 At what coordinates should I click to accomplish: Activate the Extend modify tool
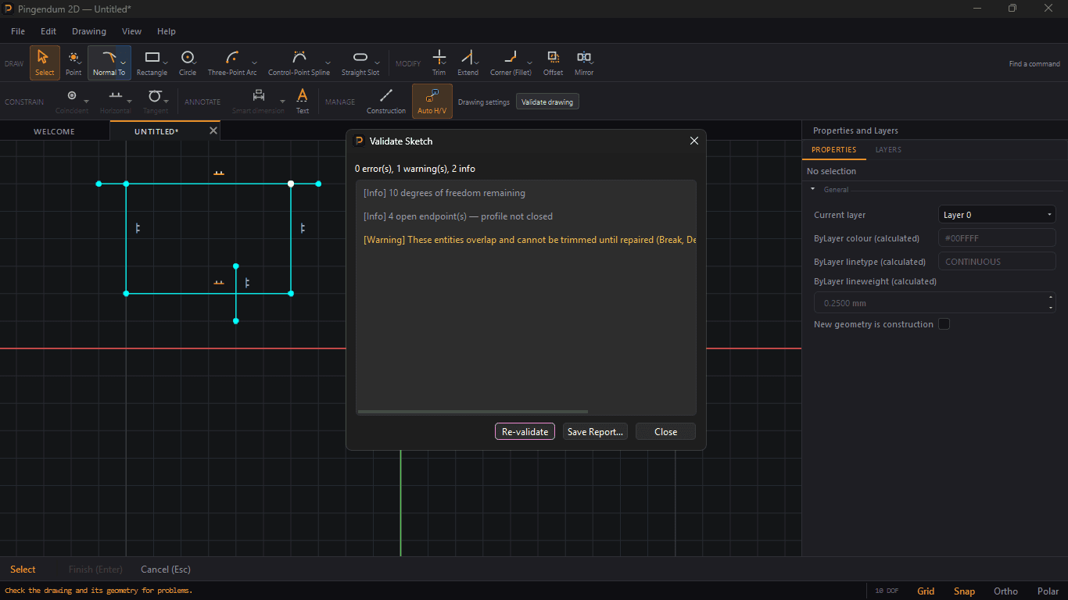tap(468, 62)
